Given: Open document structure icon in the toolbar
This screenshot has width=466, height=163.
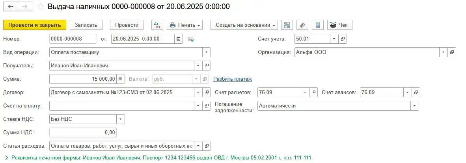Looking at the screenshot, I should [287, 25].
